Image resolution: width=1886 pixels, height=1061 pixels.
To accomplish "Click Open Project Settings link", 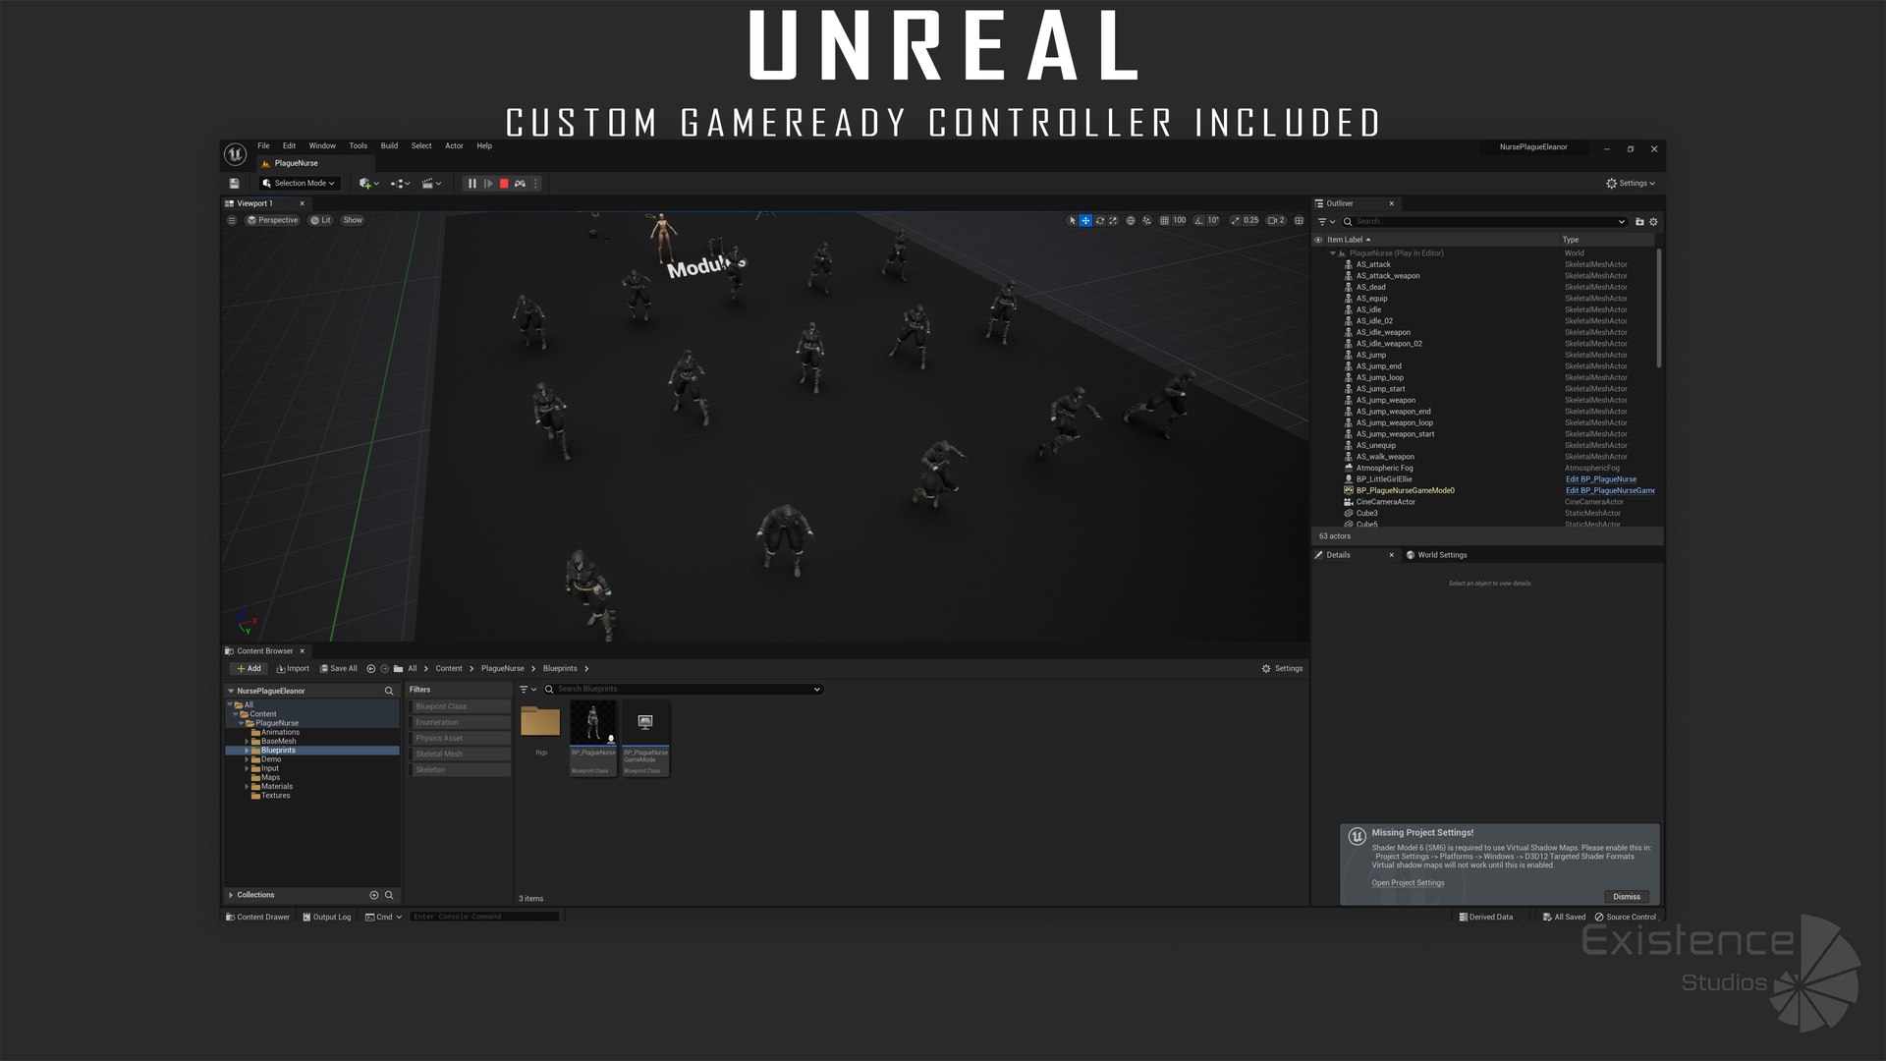I will click(1408, 883).
